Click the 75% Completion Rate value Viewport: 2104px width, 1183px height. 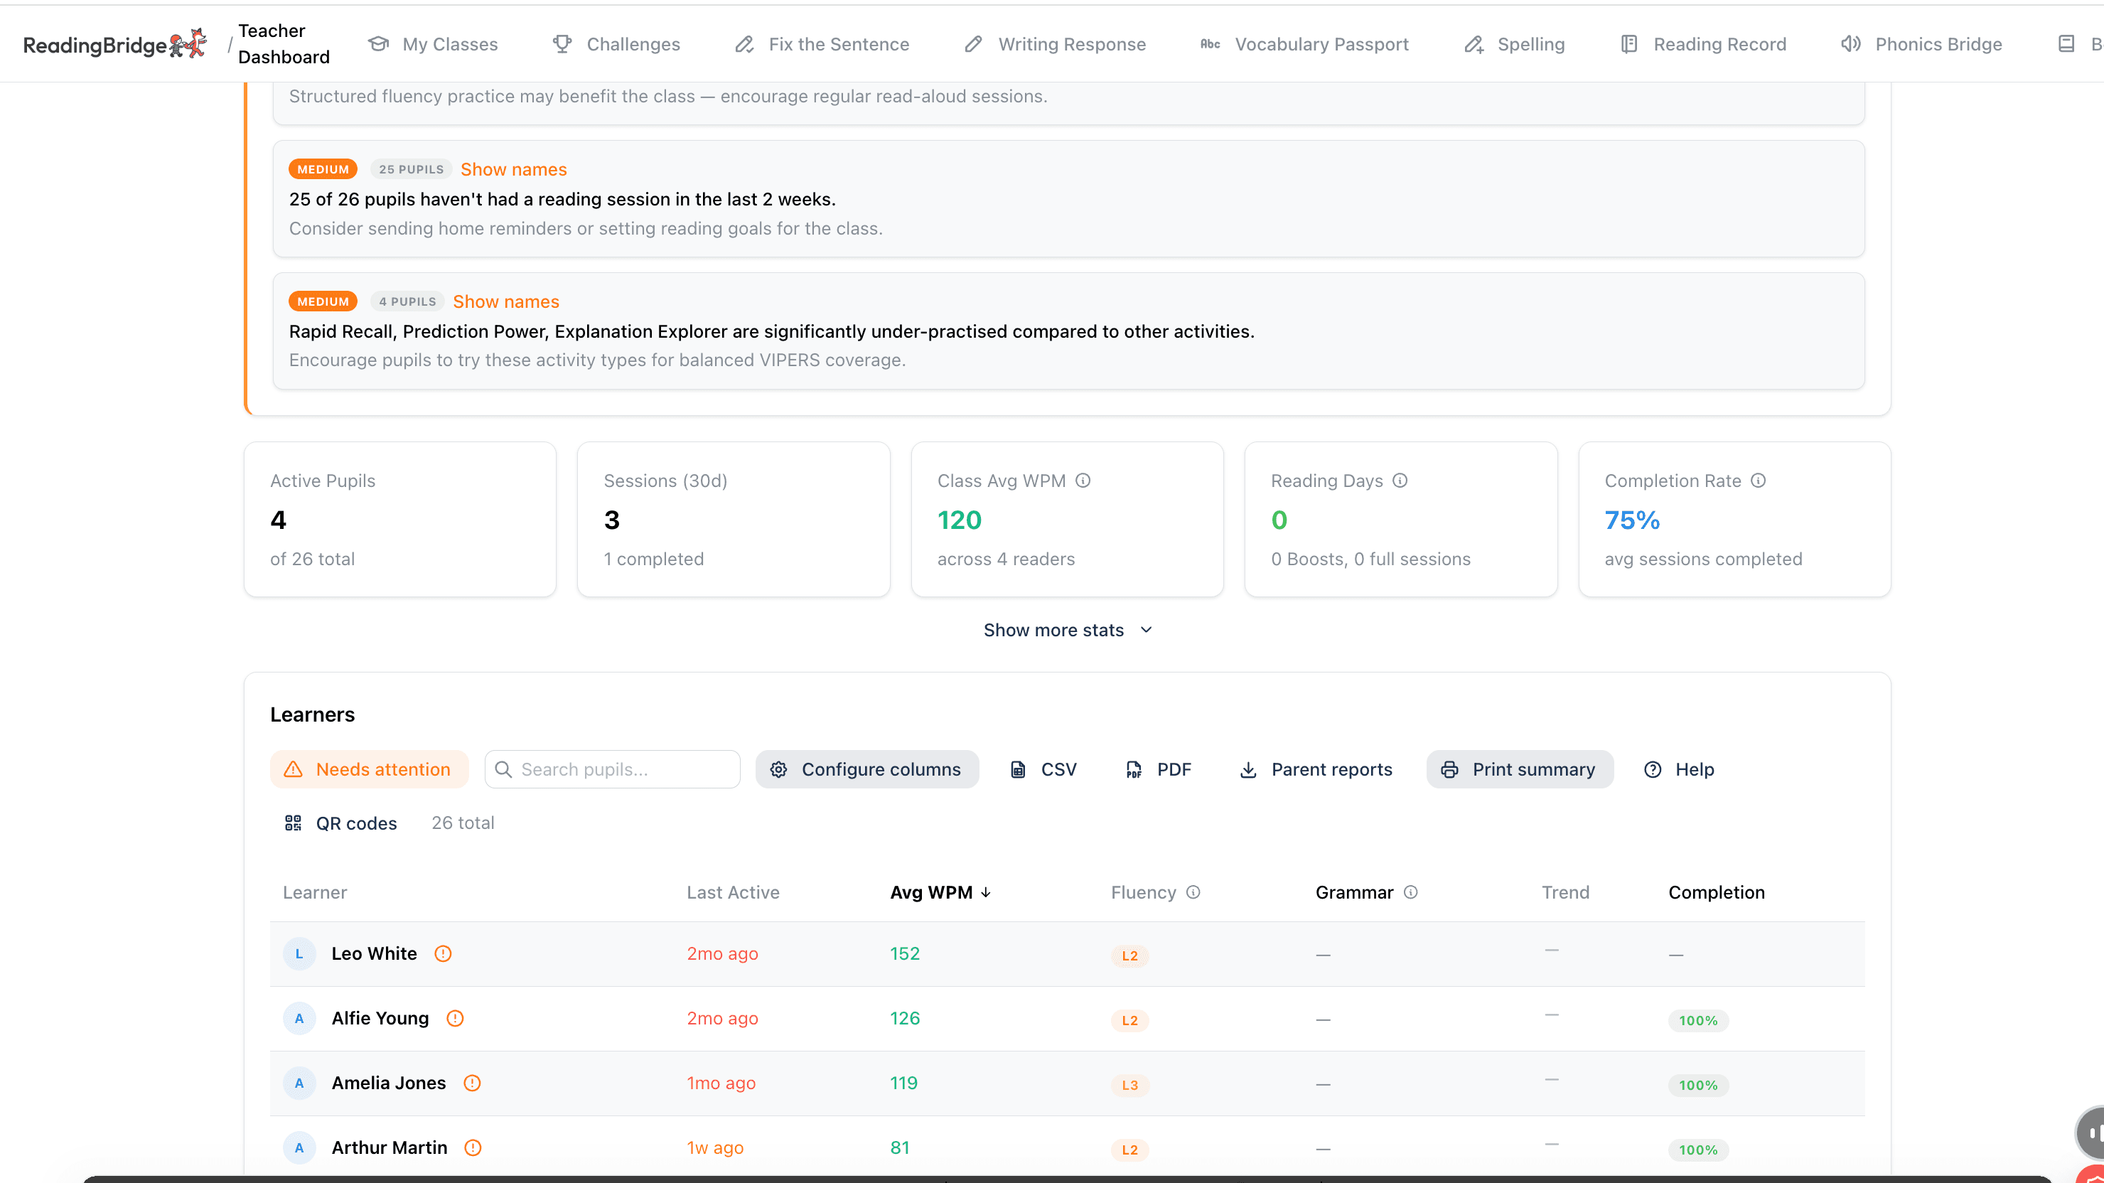pyautogui.click(x=1632, y=520)
